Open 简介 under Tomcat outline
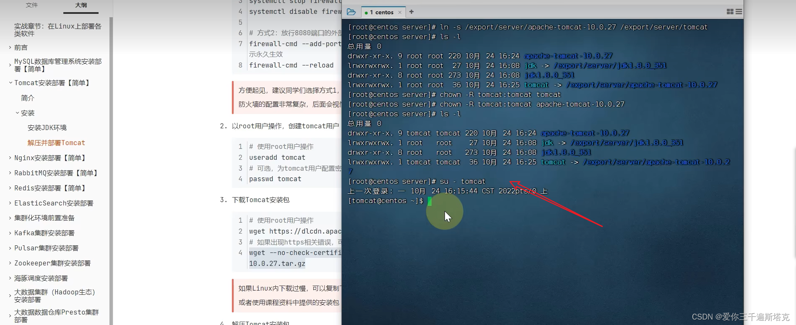The width and height of the screenshot is (796, 325). coord(28,98)
